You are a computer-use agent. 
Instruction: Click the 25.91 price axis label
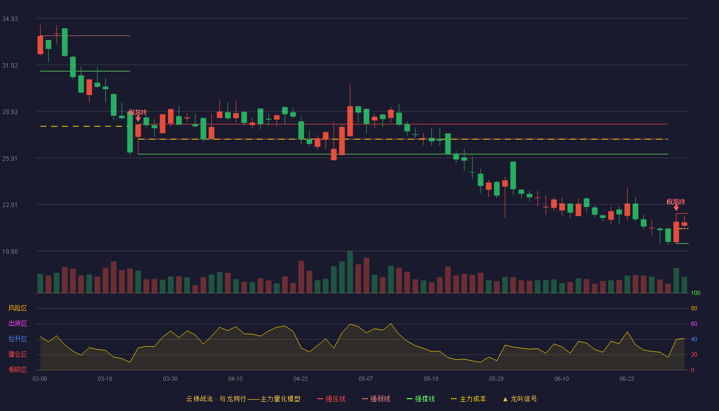[x=10, y=158]
